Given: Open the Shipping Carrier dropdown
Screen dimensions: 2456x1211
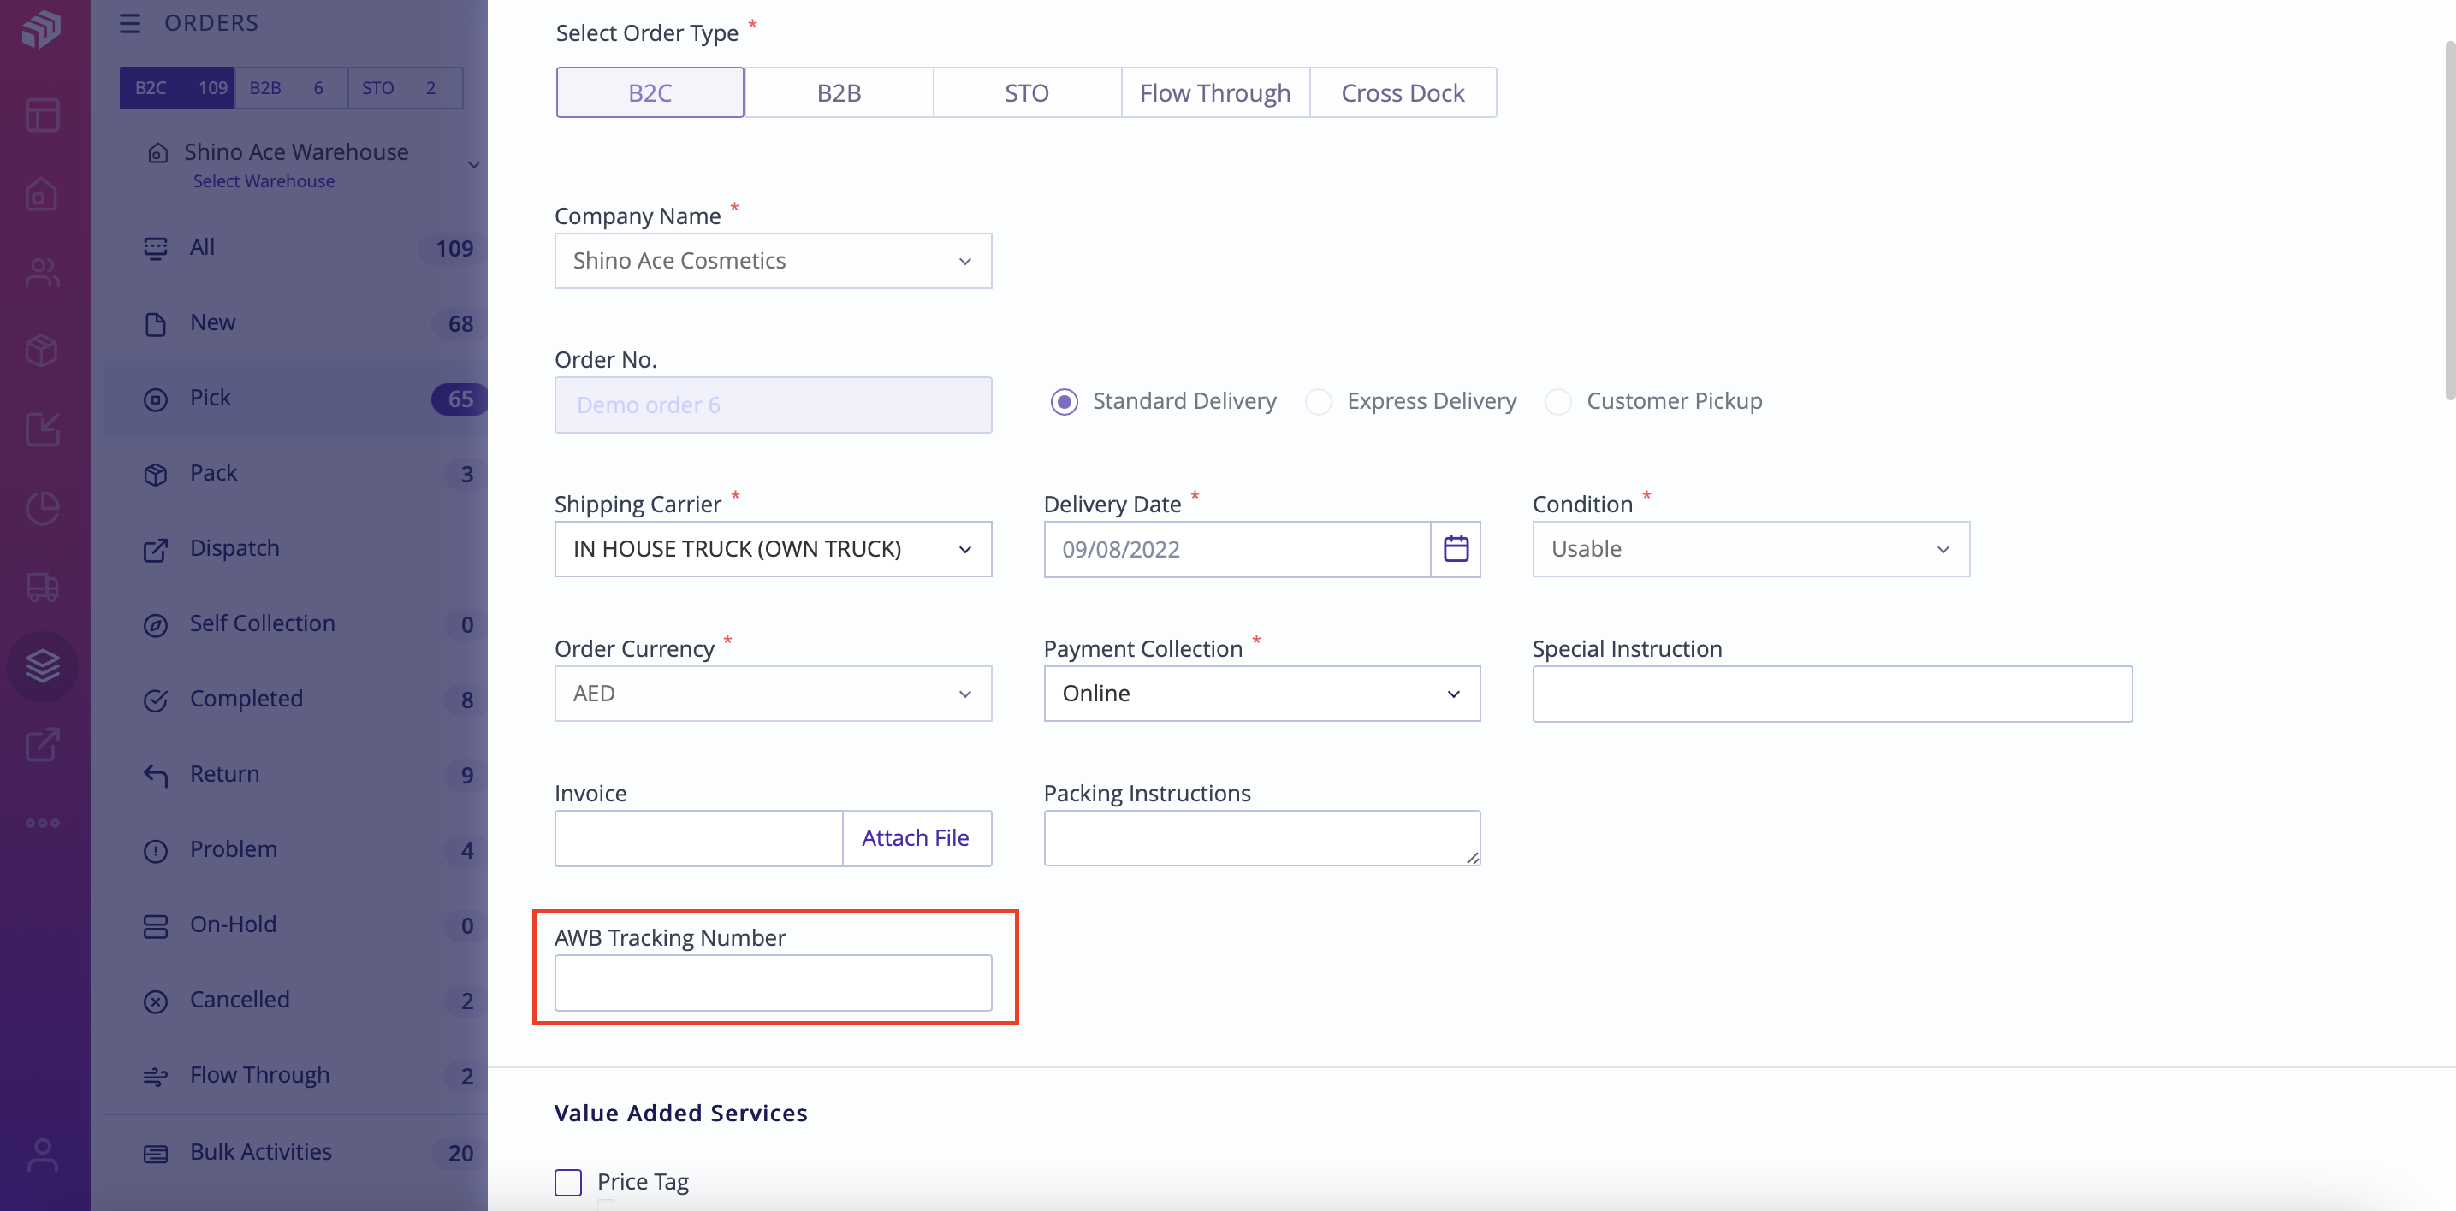Looking at the screenshot, I should [772, 549].
